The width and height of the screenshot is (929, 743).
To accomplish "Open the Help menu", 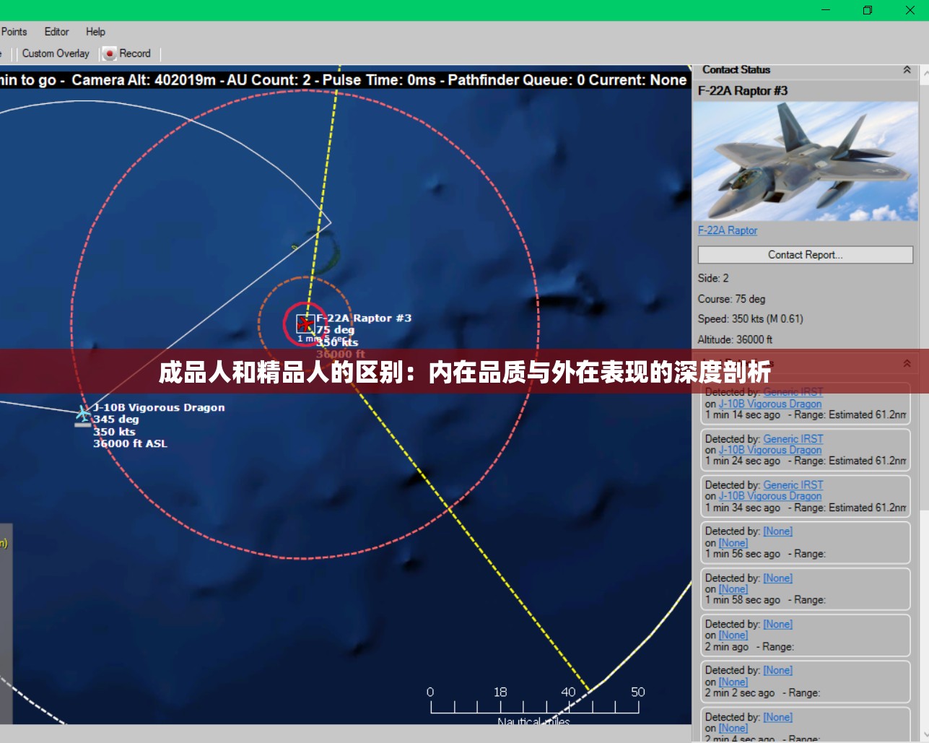I will coord(95,32).
